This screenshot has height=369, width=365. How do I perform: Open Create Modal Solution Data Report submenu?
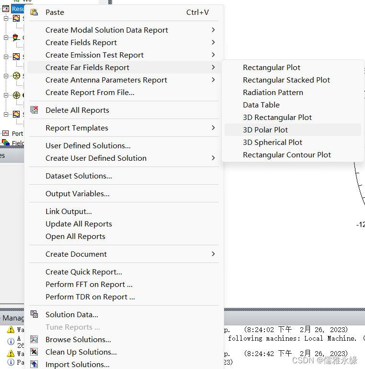(x=124, y=30)
